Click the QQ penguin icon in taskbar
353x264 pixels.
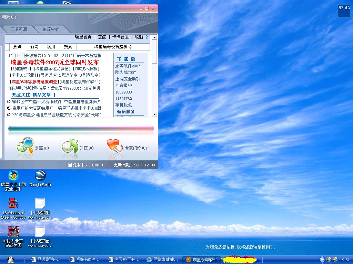pos(11,260)
